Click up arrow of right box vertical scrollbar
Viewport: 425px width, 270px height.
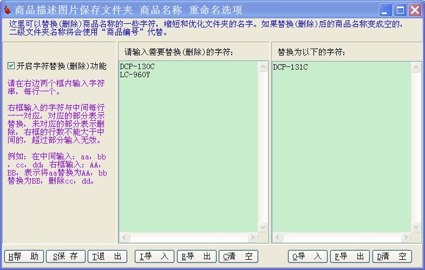(416, 67)
